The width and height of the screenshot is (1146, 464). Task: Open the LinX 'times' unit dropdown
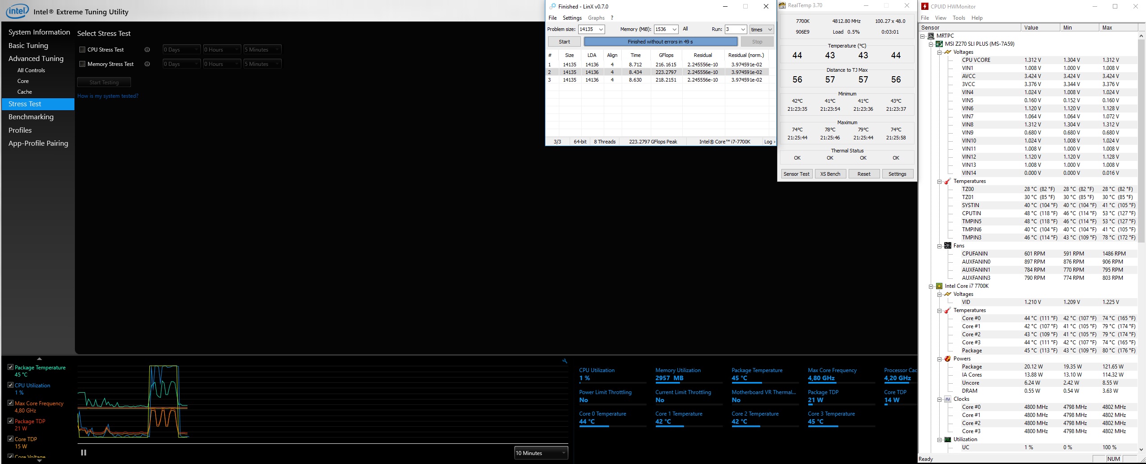(762, 29)
